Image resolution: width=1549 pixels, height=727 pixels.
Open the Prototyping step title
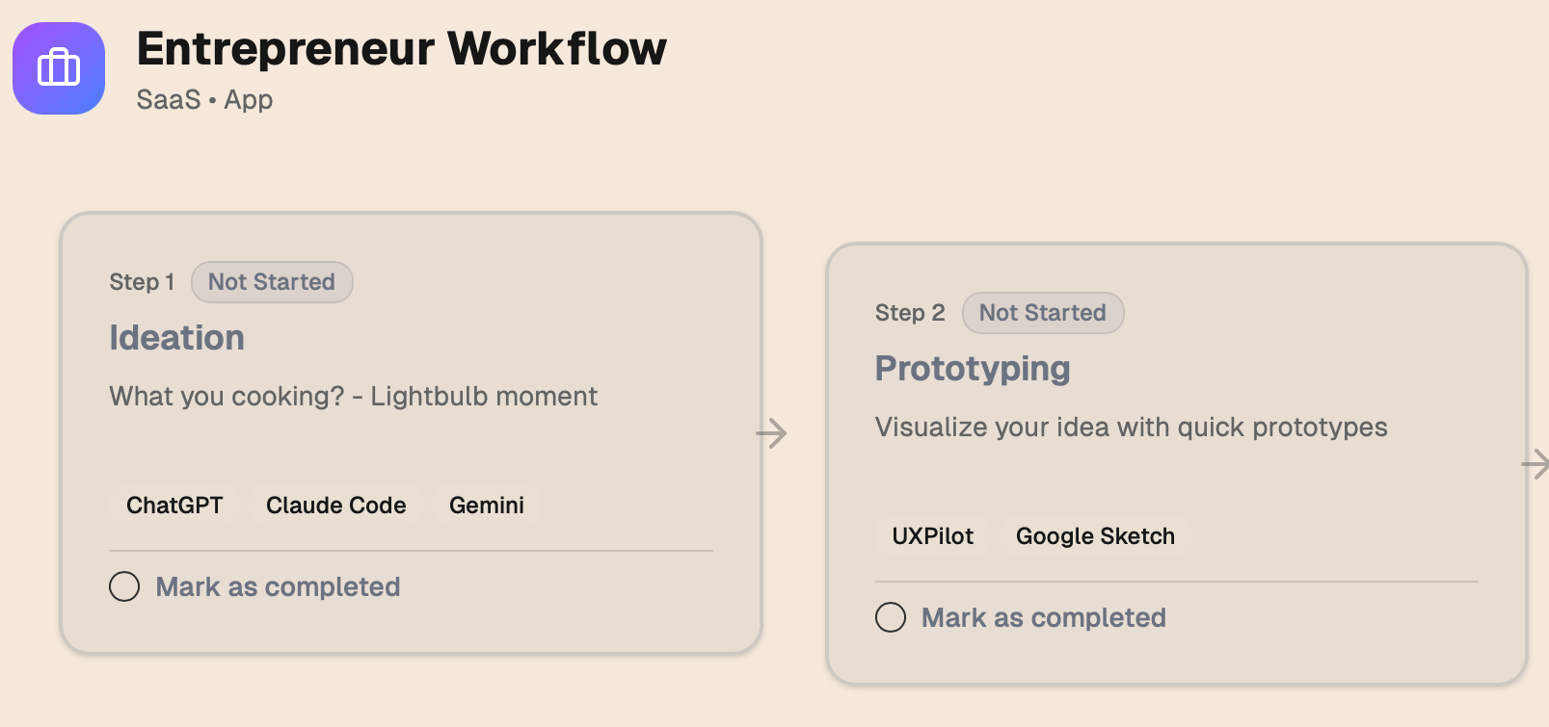pyautogui.click(x=973, y=369)
